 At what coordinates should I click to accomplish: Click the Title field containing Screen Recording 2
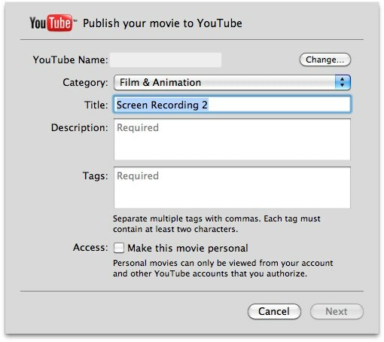click(232, 105)
